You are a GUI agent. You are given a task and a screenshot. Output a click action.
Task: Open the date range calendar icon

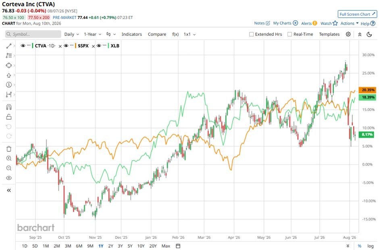pyautogui.click(x=178, y=246)
